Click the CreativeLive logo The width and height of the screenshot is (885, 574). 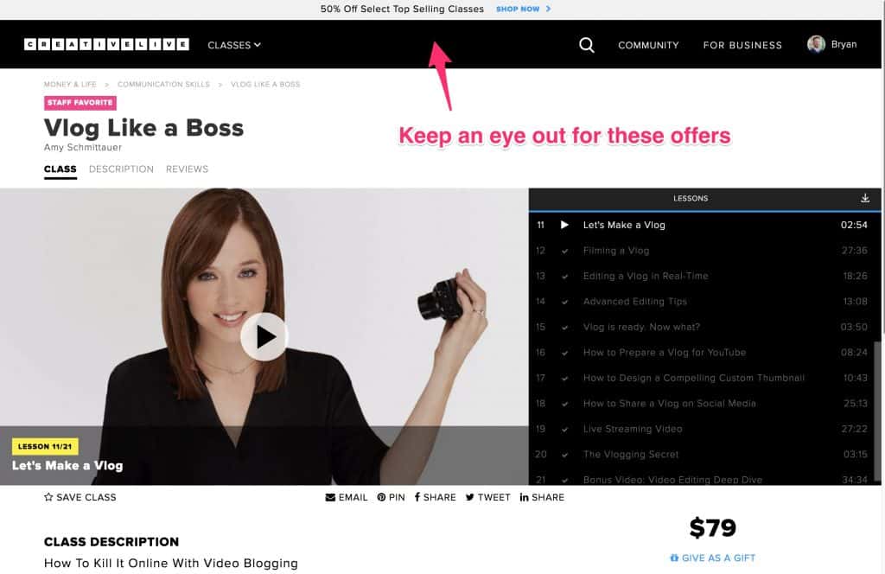click(x=106, y=44)
